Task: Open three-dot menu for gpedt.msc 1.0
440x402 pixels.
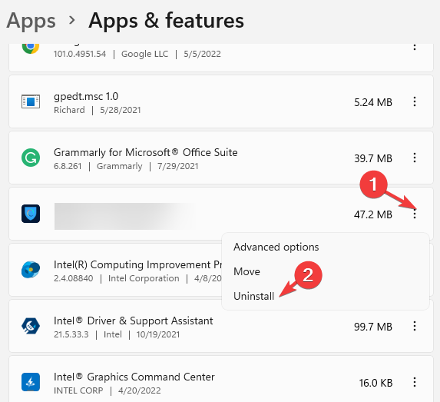Action: tap(415, 101)
